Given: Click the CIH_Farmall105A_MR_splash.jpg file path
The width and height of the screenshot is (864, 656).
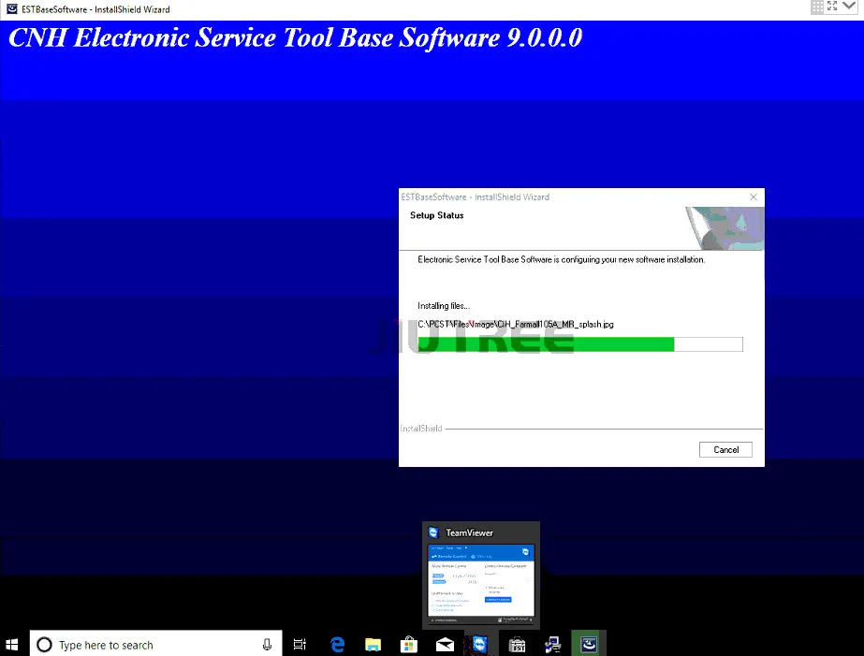Looking at the screenshot, I should click(x=516, y=325).
